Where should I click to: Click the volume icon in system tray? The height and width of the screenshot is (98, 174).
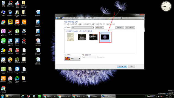pyautogui.click(x=159, y=96)
